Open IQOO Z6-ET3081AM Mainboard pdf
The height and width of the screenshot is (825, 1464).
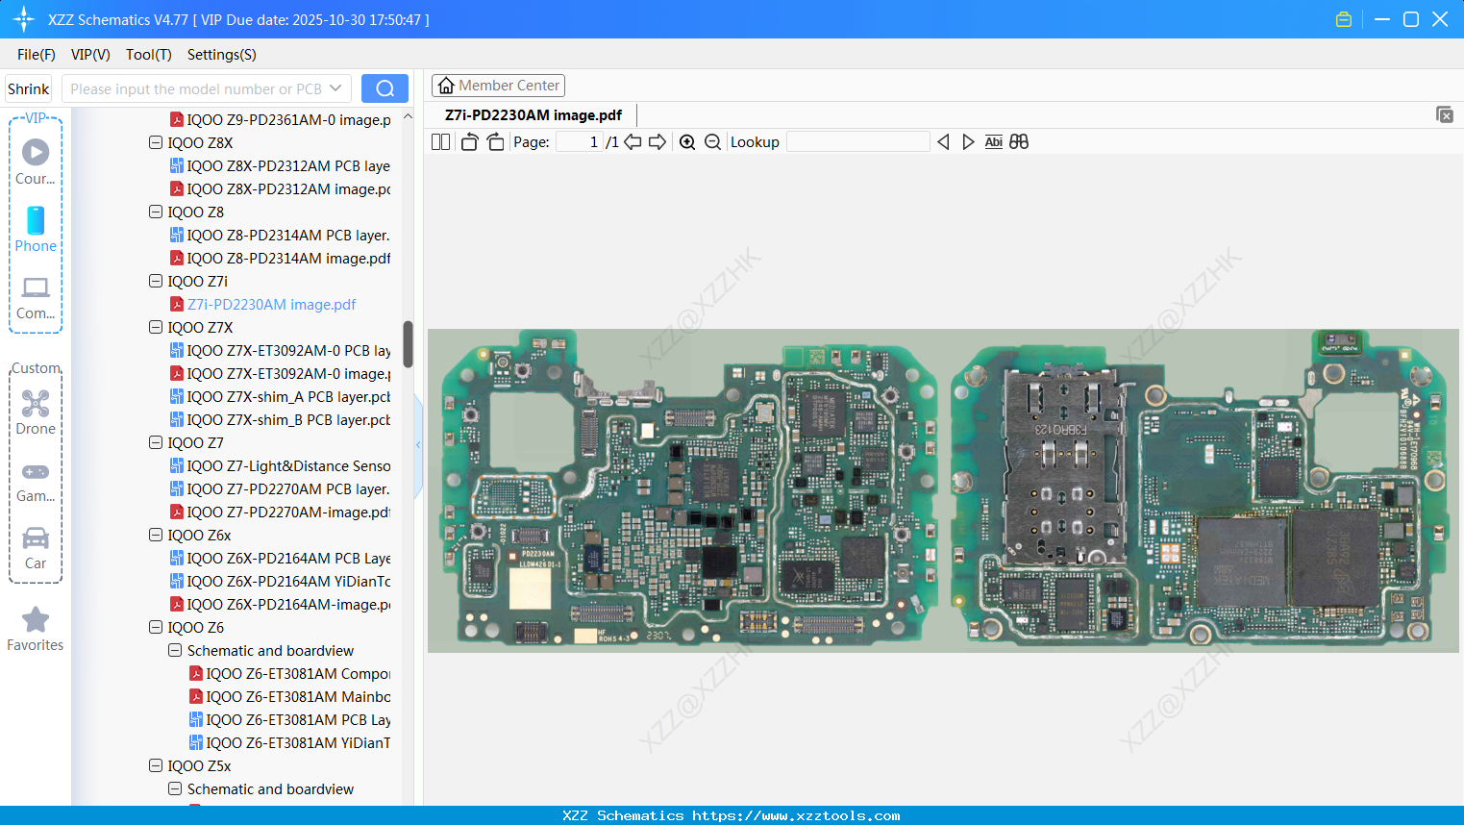[290, 697]
